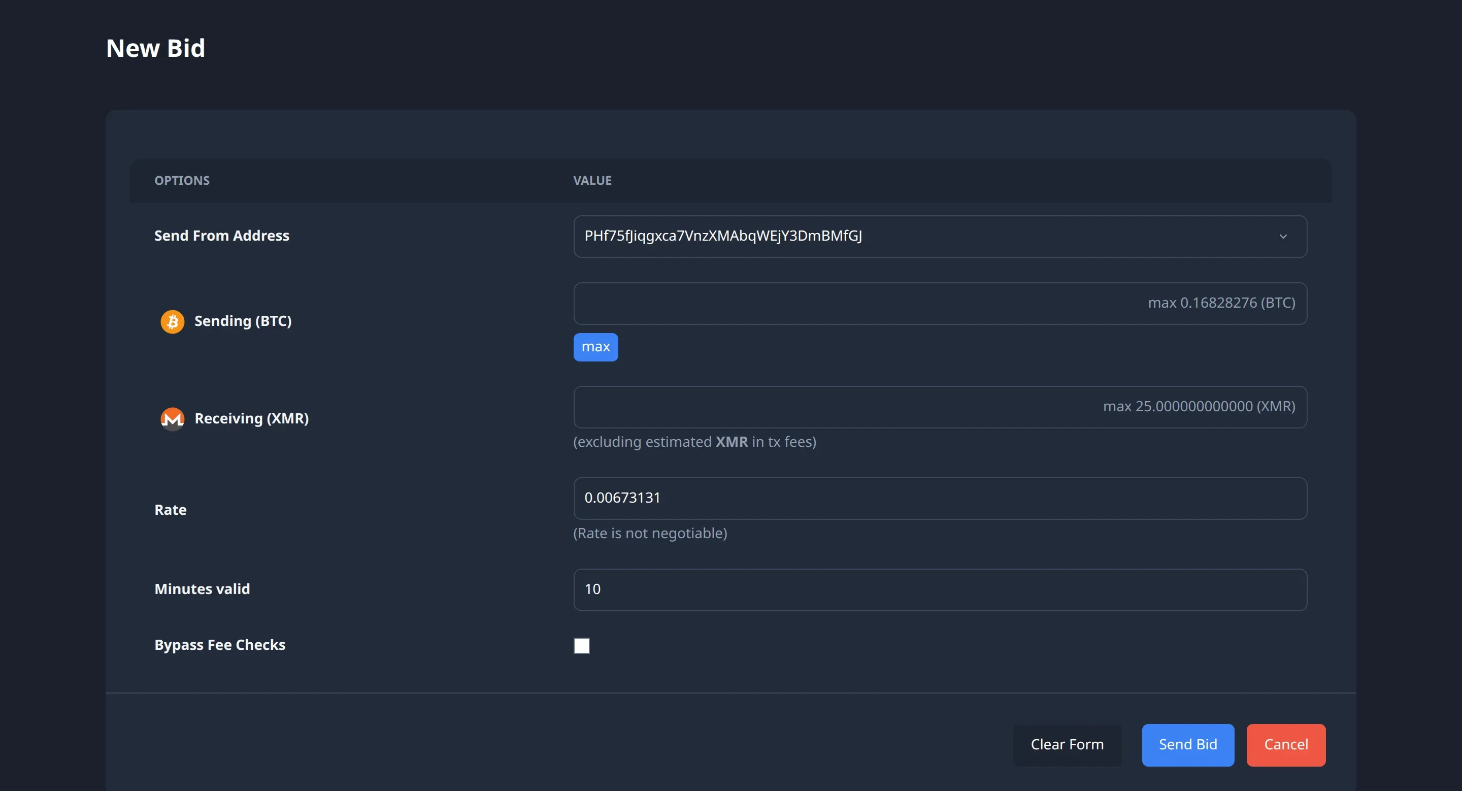
Task: Click the Sending (BTC) label
Action: click(x=243, y=321)
